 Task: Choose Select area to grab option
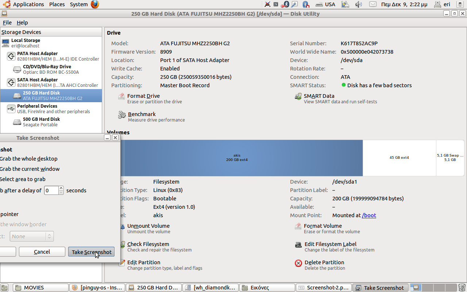[23, 179]
